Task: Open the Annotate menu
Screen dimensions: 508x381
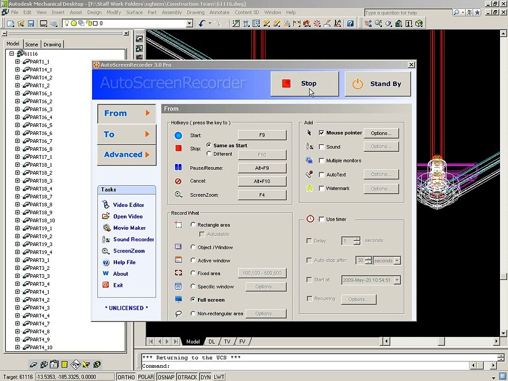Action: point(219,12)
